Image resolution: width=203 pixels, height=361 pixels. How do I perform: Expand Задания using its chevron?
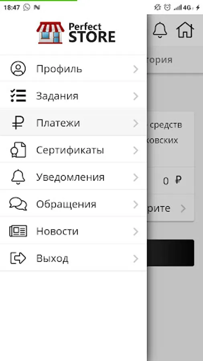point(136,96)
